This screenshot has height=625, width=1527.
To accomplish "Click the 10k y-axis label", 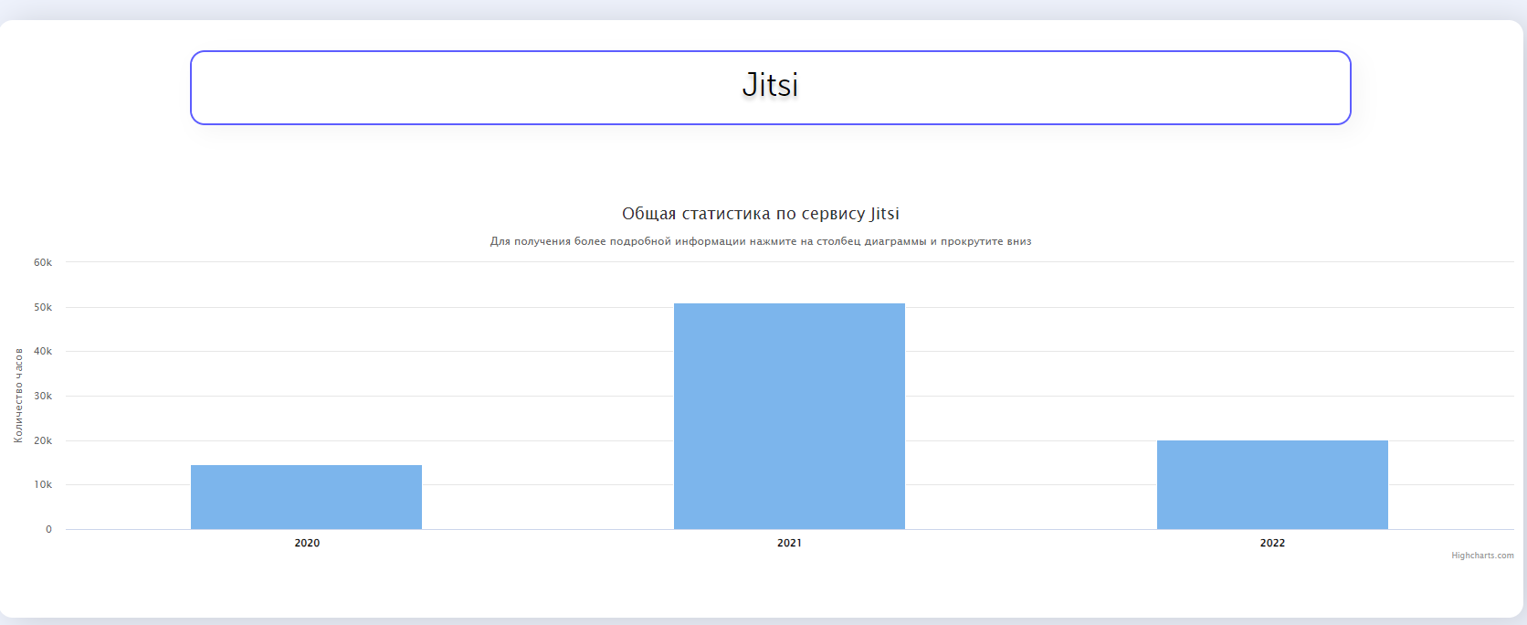I will [43, 484].
